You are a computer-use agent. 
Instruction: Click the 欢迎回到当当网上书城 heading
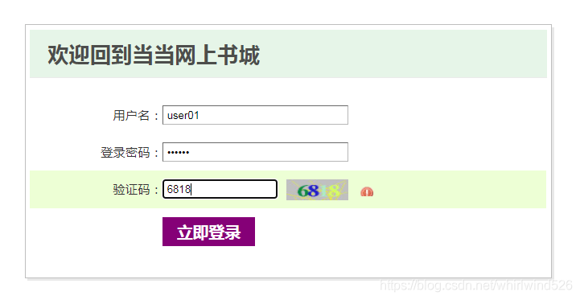tap(154, 55)
